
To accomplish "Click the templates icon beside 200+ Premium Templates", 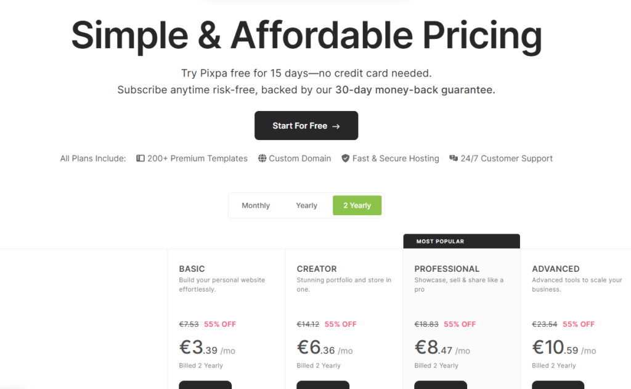I will (140, 158).
